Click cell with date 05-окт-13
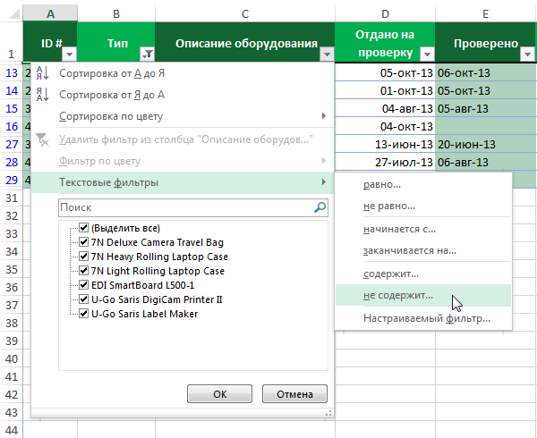Viewport: 537px width, 438px height. coord(385,72)
